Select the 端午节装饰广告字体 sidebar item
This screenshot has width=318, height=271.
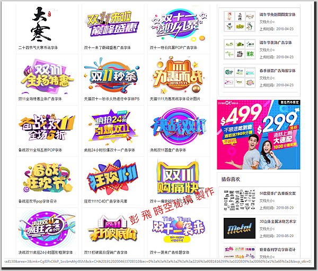pyautogui.click(x=276, y=43)
